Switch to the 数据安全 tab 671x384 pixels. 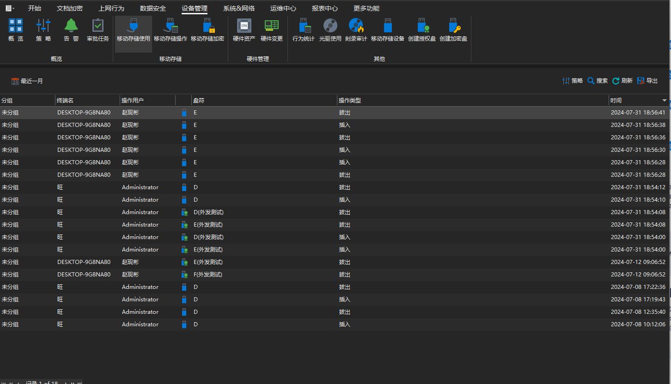pos(153,8)
